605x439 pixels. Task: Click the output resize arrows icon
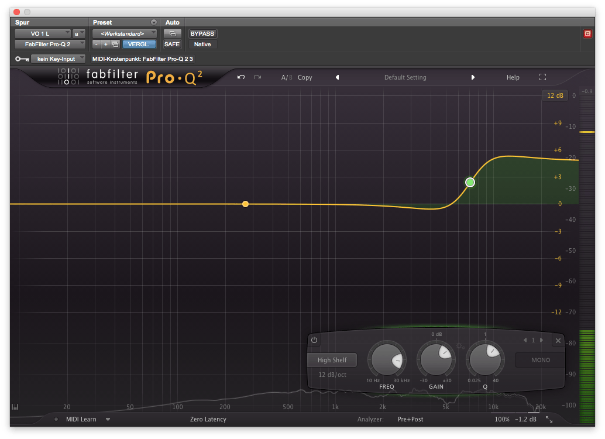(549, 419)
